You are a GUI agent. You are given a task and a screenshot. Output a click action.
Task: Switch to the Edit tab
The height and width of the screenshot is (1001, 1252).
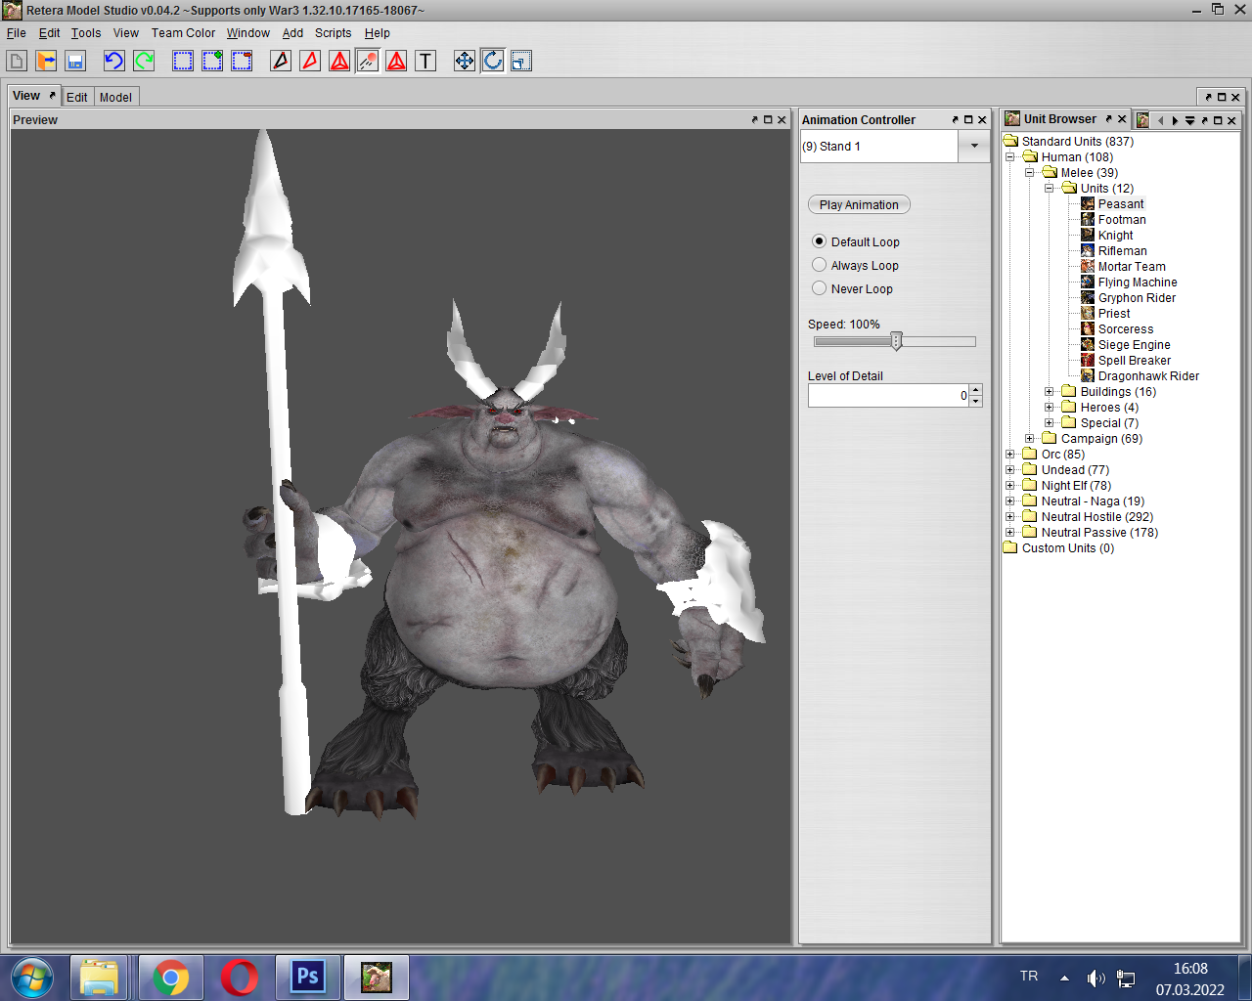76,97
